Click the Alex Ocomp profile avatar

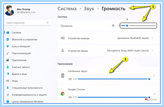click(x=10, y=10)
